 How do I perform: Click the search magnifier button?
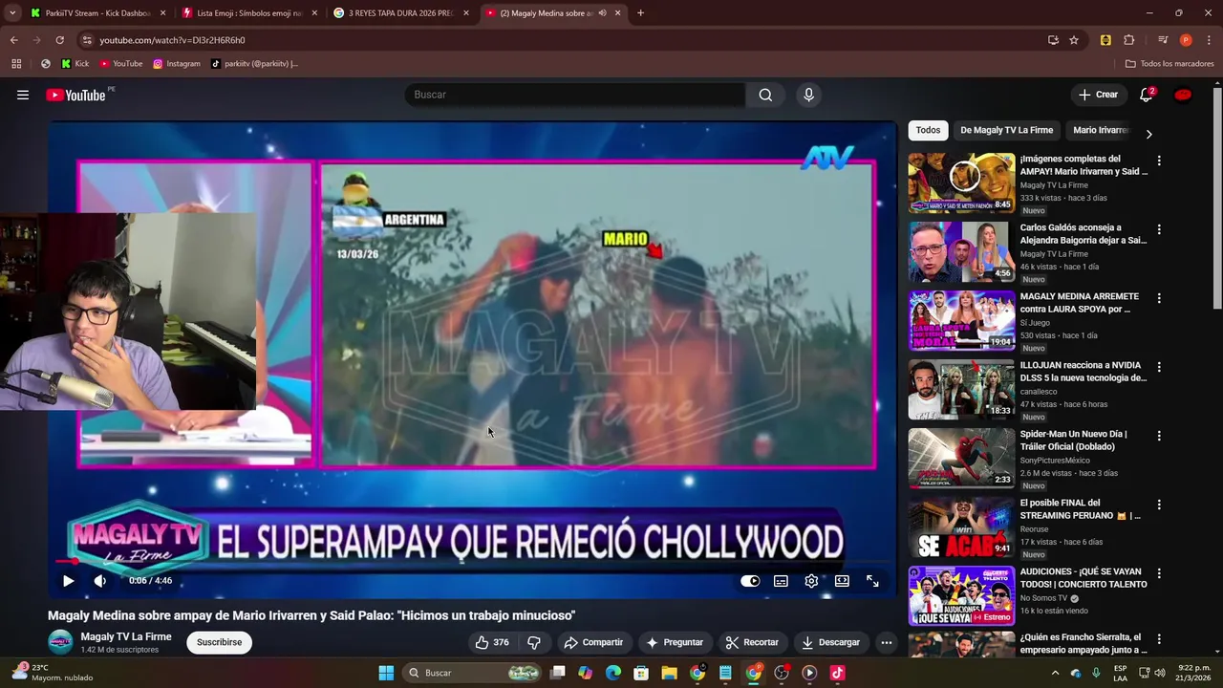click(x=765, y=95)
